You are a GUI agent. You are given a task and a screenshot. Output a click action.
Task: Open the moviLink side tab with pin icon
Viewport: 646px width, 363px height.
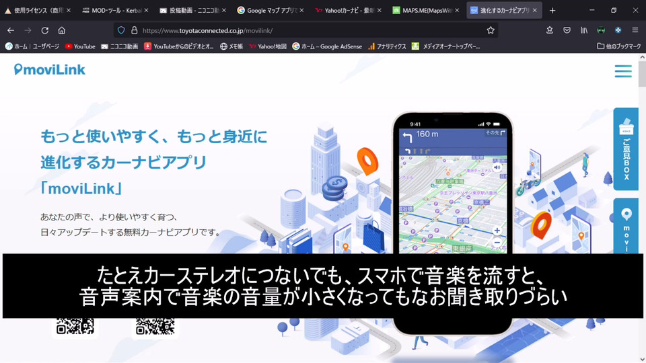(626, 227)
